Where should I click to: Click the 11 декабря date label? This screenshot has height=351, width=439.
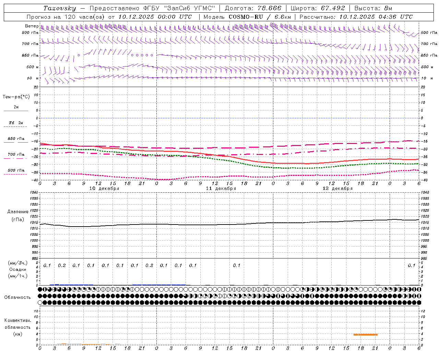pyautogui.click(x=221, y=189)
